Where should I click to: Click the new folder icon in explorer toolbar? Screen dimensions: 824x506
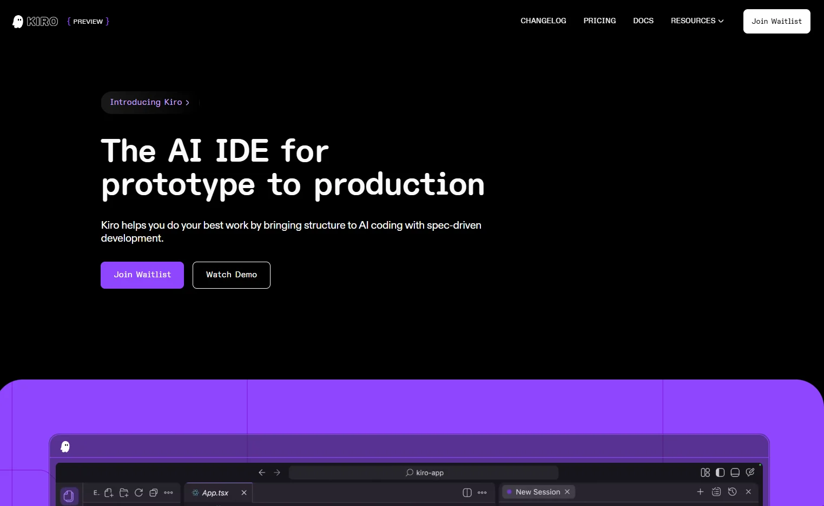click(x=124, y=492)
